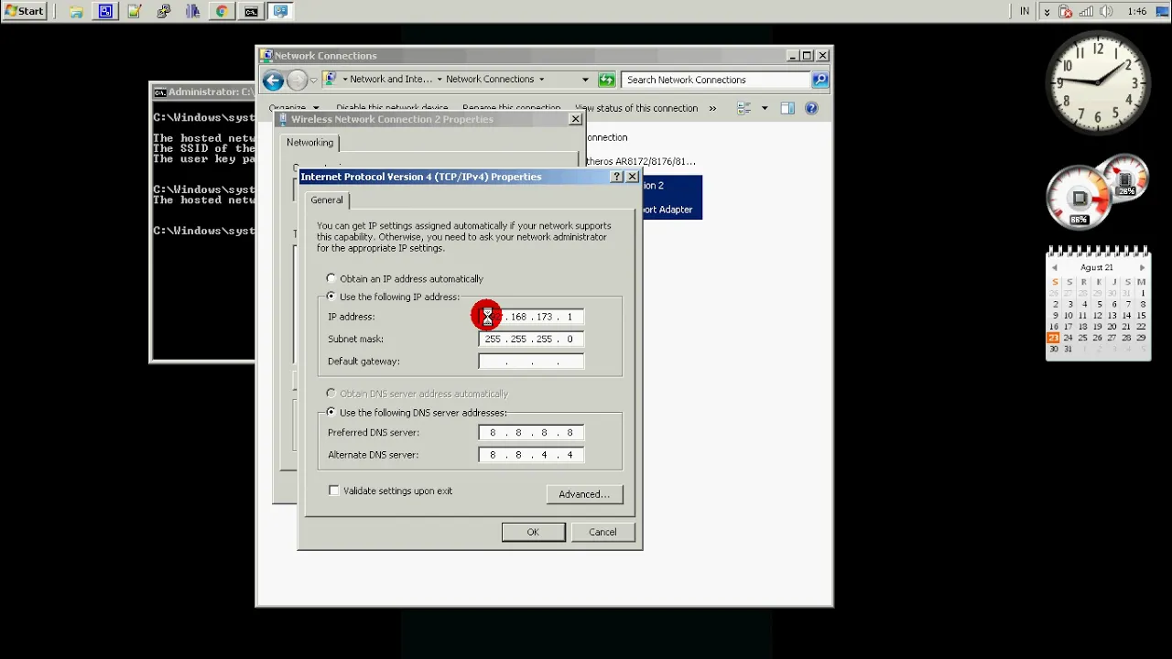
Task: Open the books-shaped taskbar icon
Action: tap(192, 12)
